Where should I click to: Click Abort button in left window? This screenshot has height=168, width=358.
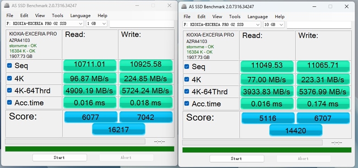click(126, 158)
